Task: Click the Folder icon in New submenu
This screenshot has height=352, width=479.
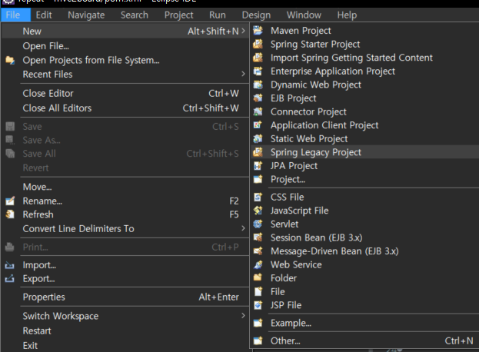Action: (258, 278)
